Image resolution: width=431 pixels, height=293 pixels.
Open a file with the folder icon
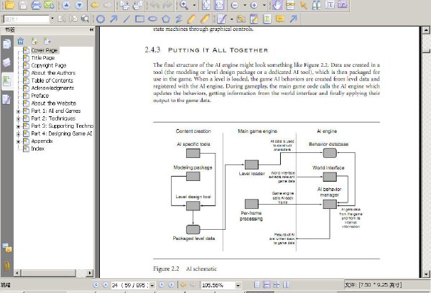pyautogui.click(x=10, y=5)
